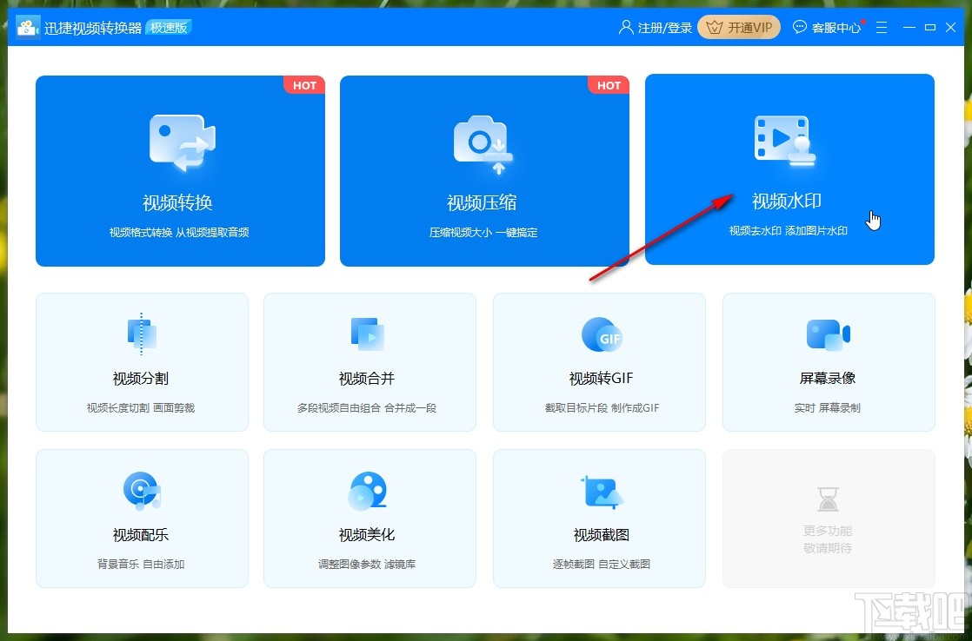This screenshot has height=641, width=972.
Task: Click the HOT badge on 视频压缩
Action: (609, 85)
